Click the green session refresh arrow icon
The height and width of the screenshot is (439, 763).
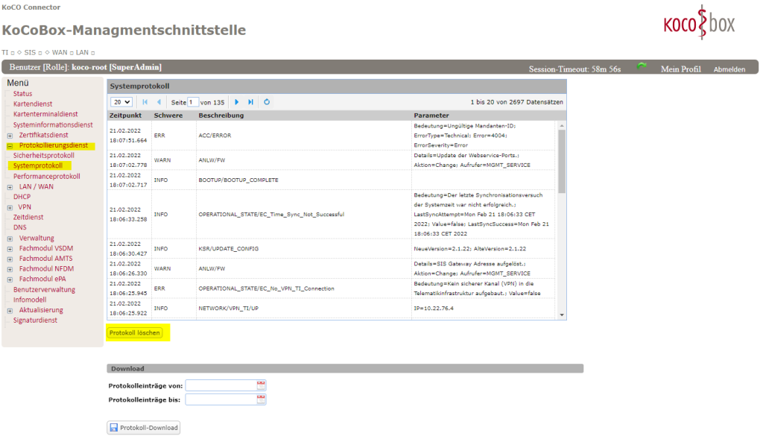(x=642, y=67)
